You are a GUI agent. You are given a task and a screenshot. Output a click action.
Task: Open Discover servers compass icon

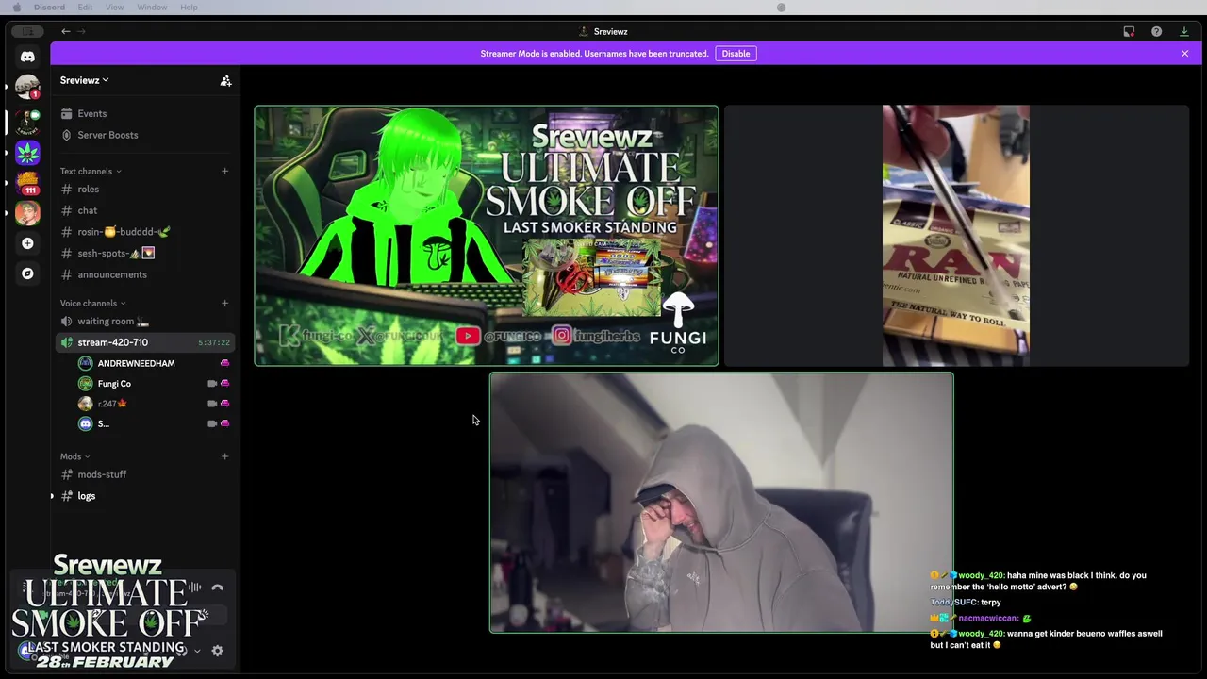tap(27, 273)
